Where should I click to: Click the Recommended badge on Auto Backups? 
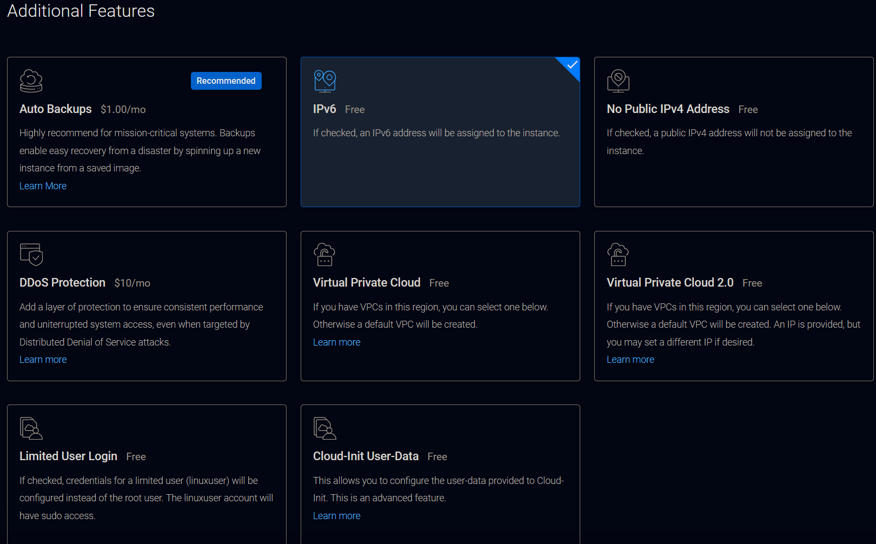point(226,81)
